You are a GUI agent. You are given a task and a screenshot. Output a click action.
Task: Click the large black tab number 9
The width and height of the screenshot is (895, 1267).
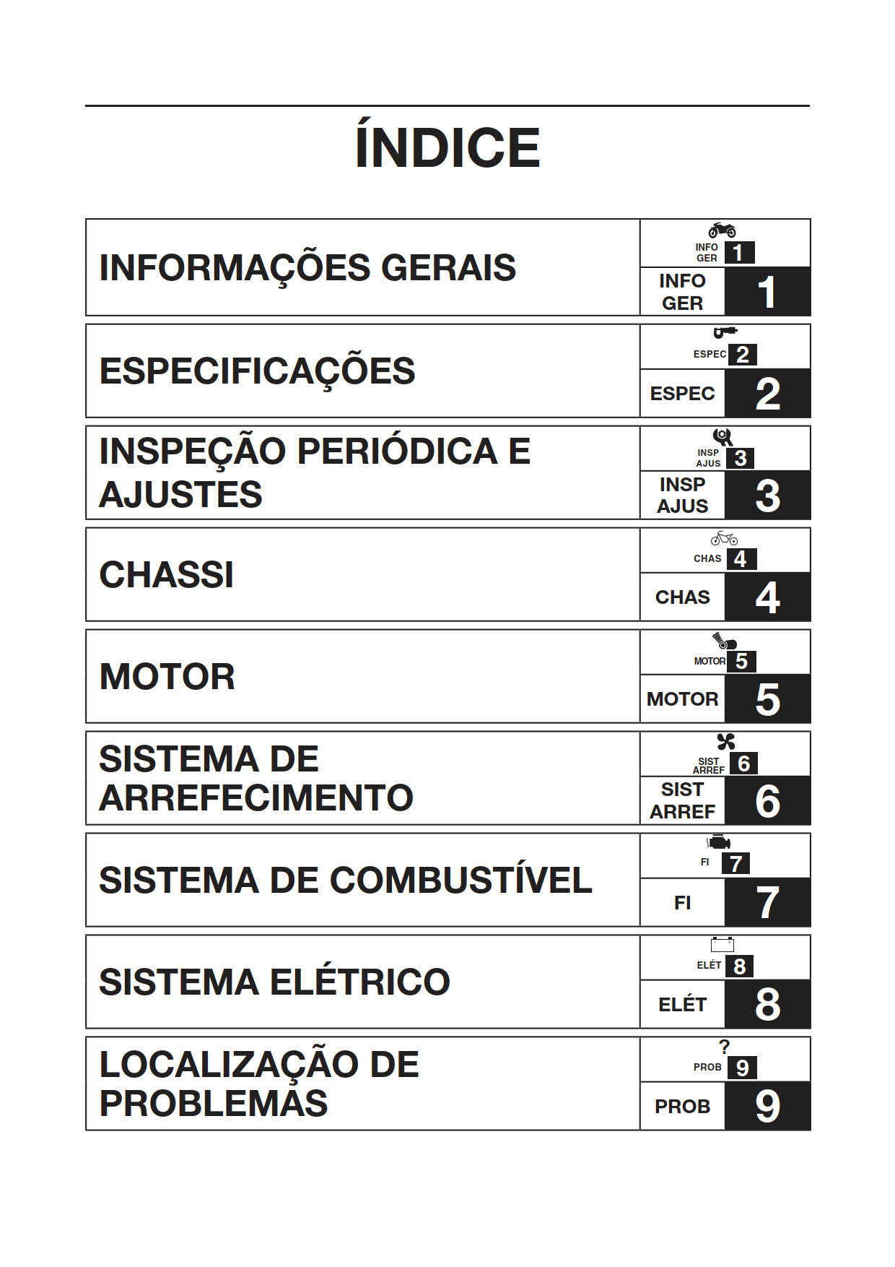point(767,1106)
